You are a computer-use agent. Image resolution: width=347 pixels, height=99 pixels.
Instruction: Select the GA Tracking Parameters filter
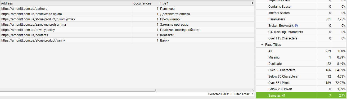point(301,32)
